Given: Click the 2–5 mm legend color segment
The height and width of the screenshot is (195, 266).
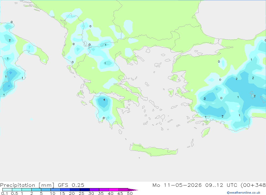Looking at the screenshot, I should tap(36, 190).
